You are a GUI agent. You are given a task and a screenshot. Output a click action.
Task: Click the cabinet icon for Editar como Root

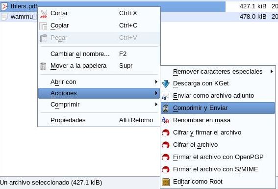tap(166, 182)
